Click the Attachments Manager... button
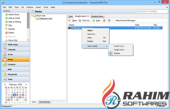The height and width of the screenshot is (109, 170). point(126,20)
